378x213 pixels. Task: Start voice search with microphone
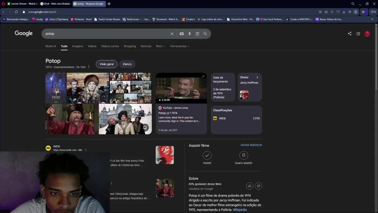(x=190, y=34)
